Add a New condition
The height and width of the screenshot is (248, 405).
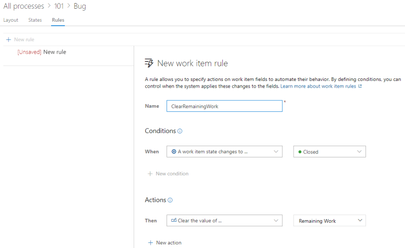click(x=168, y=174)
